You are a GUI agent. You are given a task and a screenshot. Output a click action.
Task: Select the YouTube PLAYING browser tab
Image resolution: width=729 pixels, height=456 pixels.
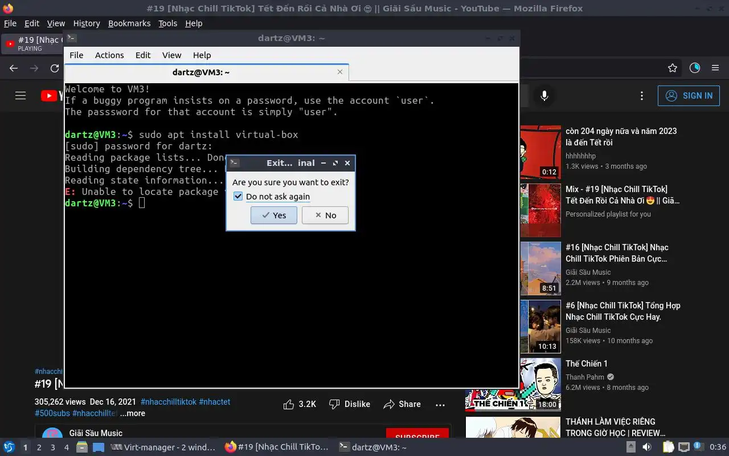(x=33, y=43)
